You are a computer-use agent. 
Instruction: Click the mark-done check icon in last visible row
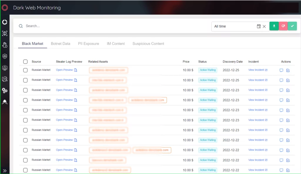click(288, 170)
